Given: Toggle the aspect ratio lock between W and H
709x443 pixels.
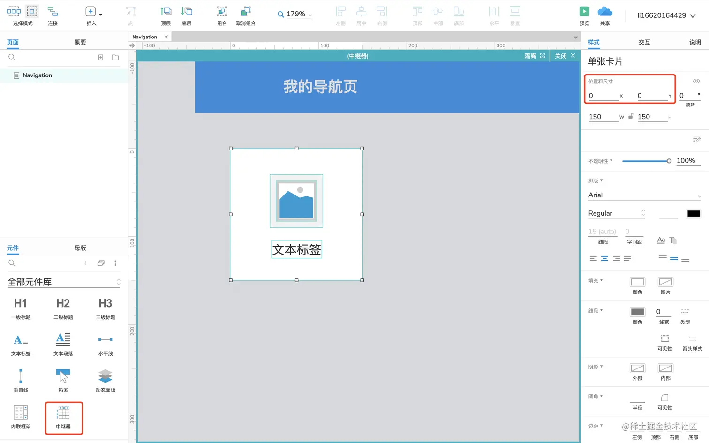Looking at the screenshot, I should (x=631, y=116).
